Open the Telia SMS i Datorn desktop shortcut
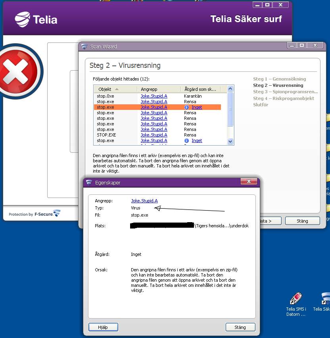Screen dimensions: 330x338 (296, 304)
